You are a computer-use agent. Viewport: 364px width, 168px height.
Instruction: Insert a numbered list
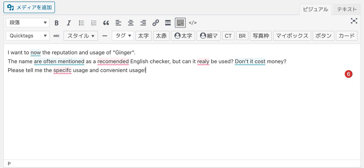[94, 23]
